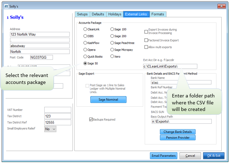
Task: Click the Bacs Output Path field
Action: tap(182, 121)
